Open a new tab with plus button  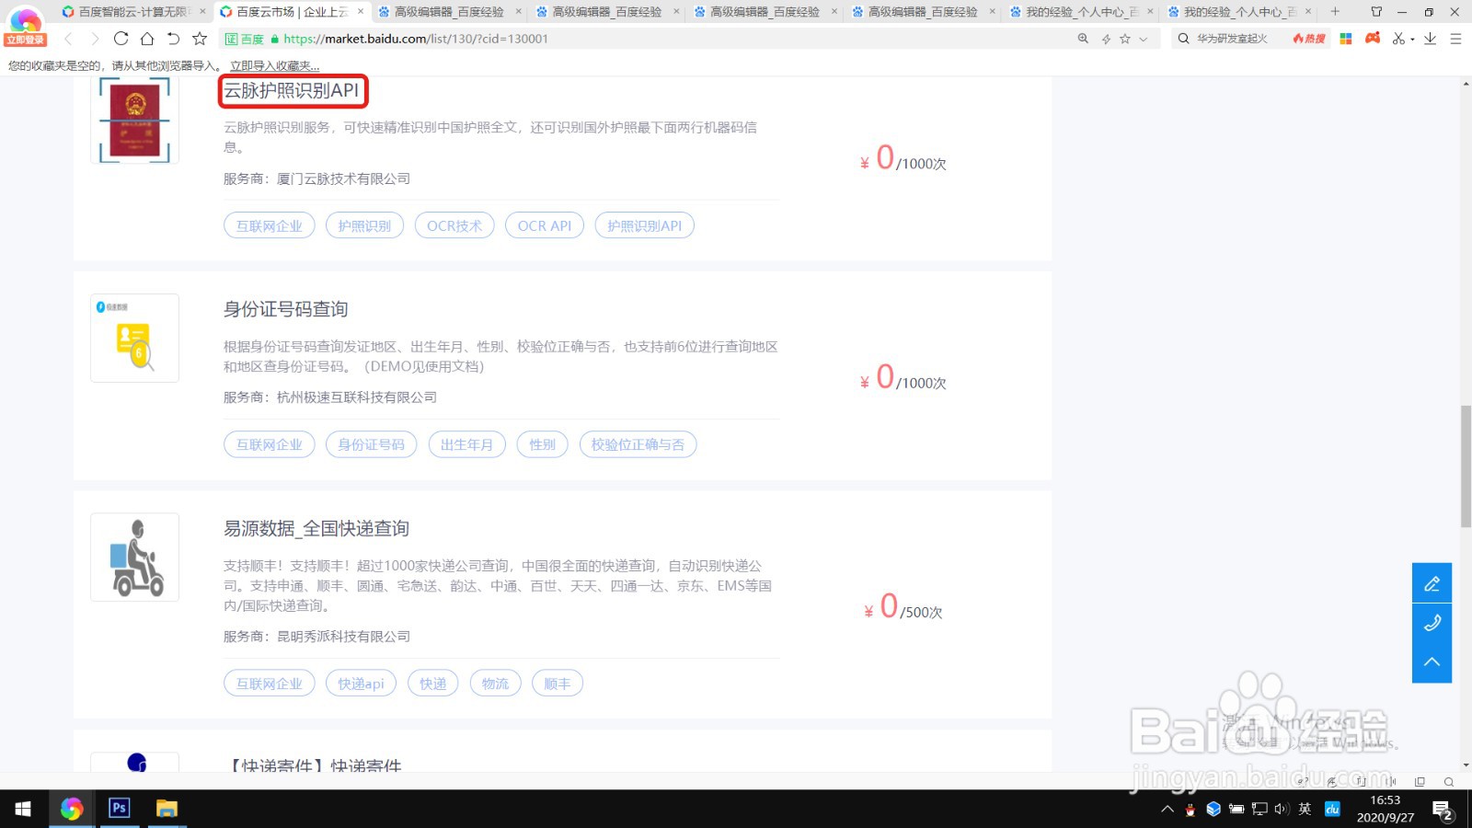1335,11
